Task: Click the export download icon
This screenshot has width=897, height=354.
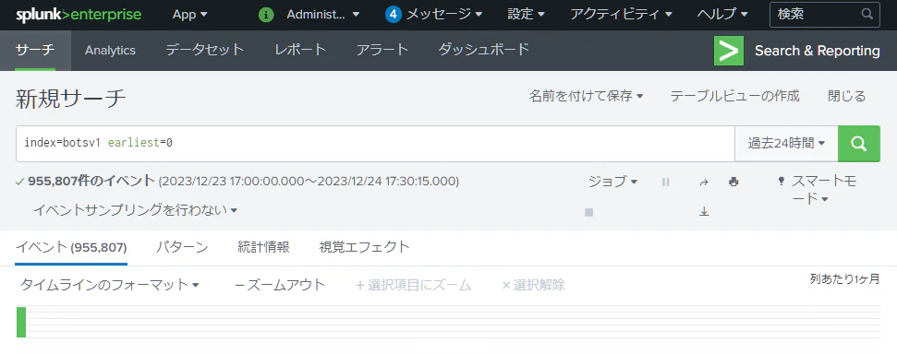Action: coord(704,212)
